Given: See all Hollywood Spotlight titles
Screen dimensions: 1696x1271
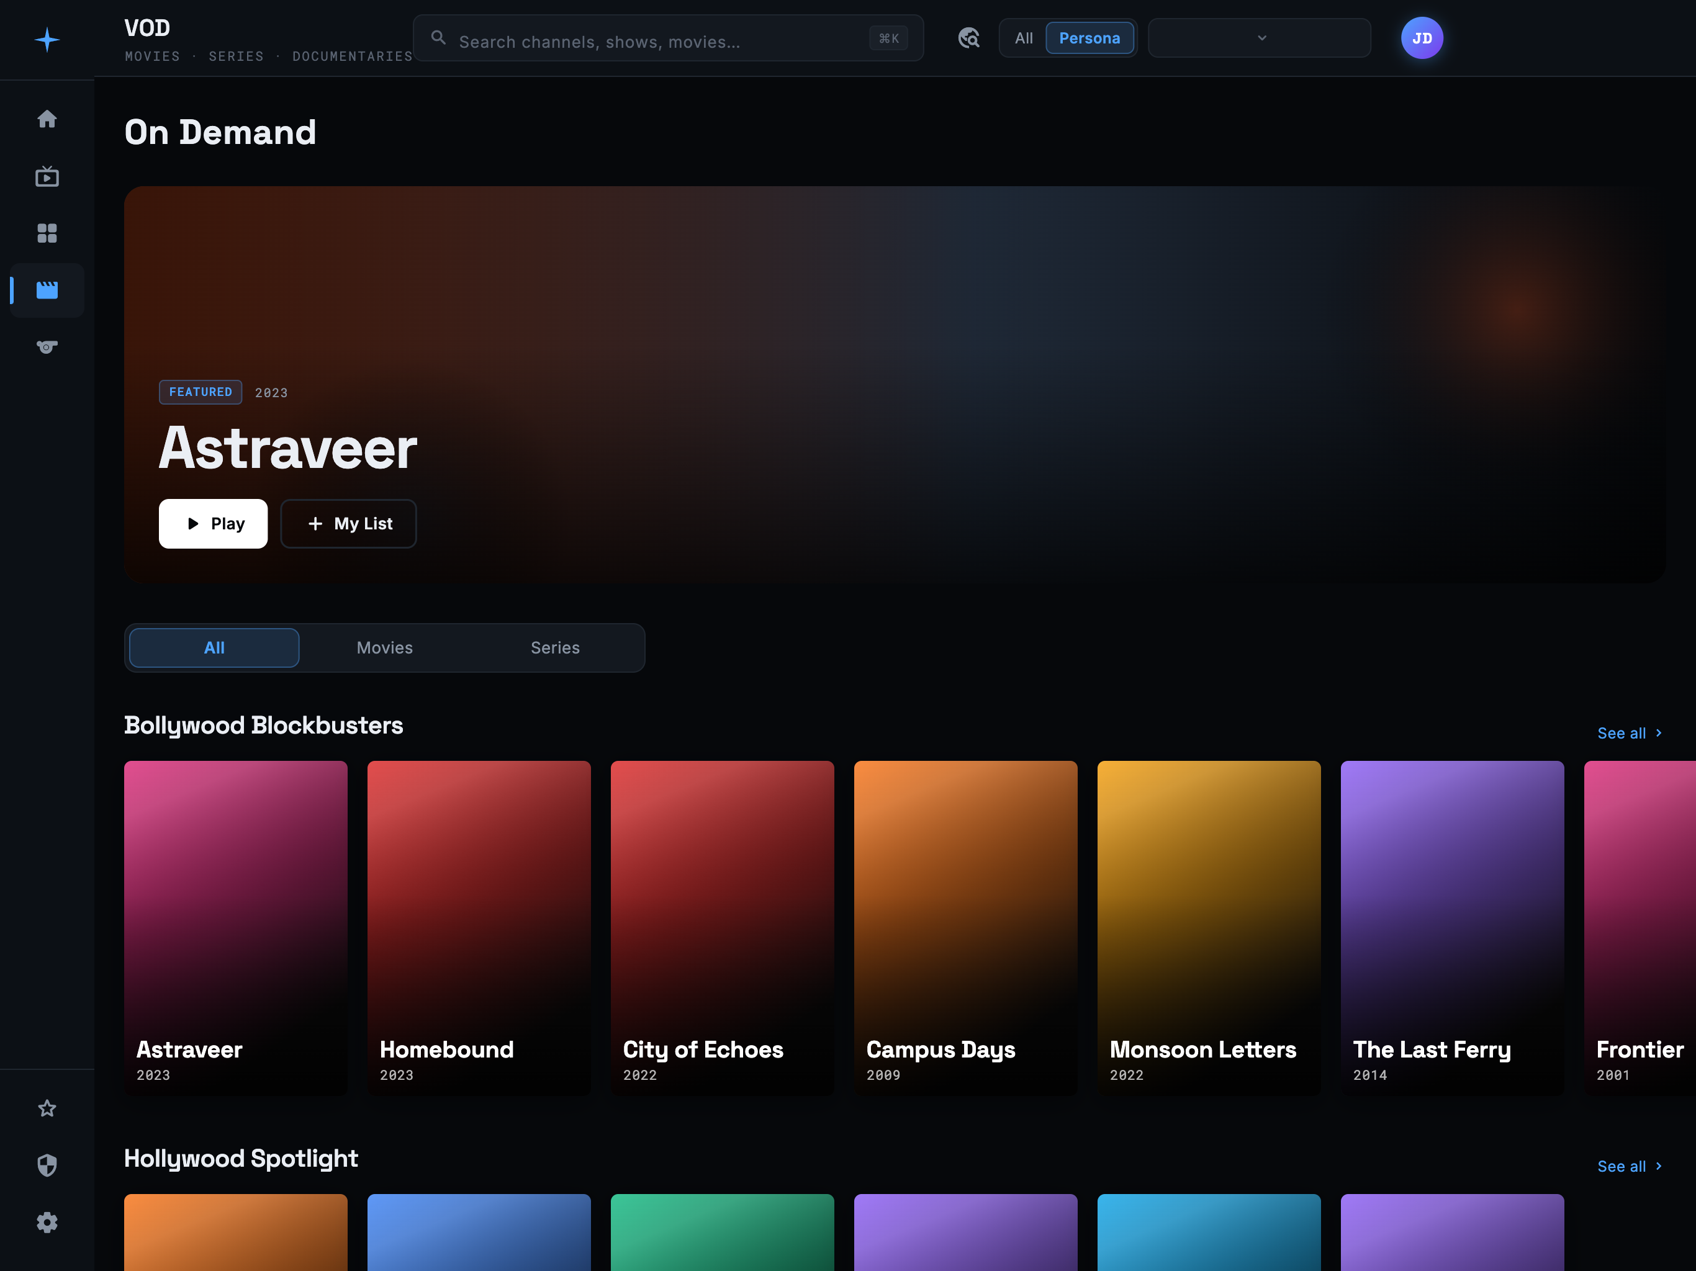Looking at the screenshot, I should (x=1630, y=1166).
